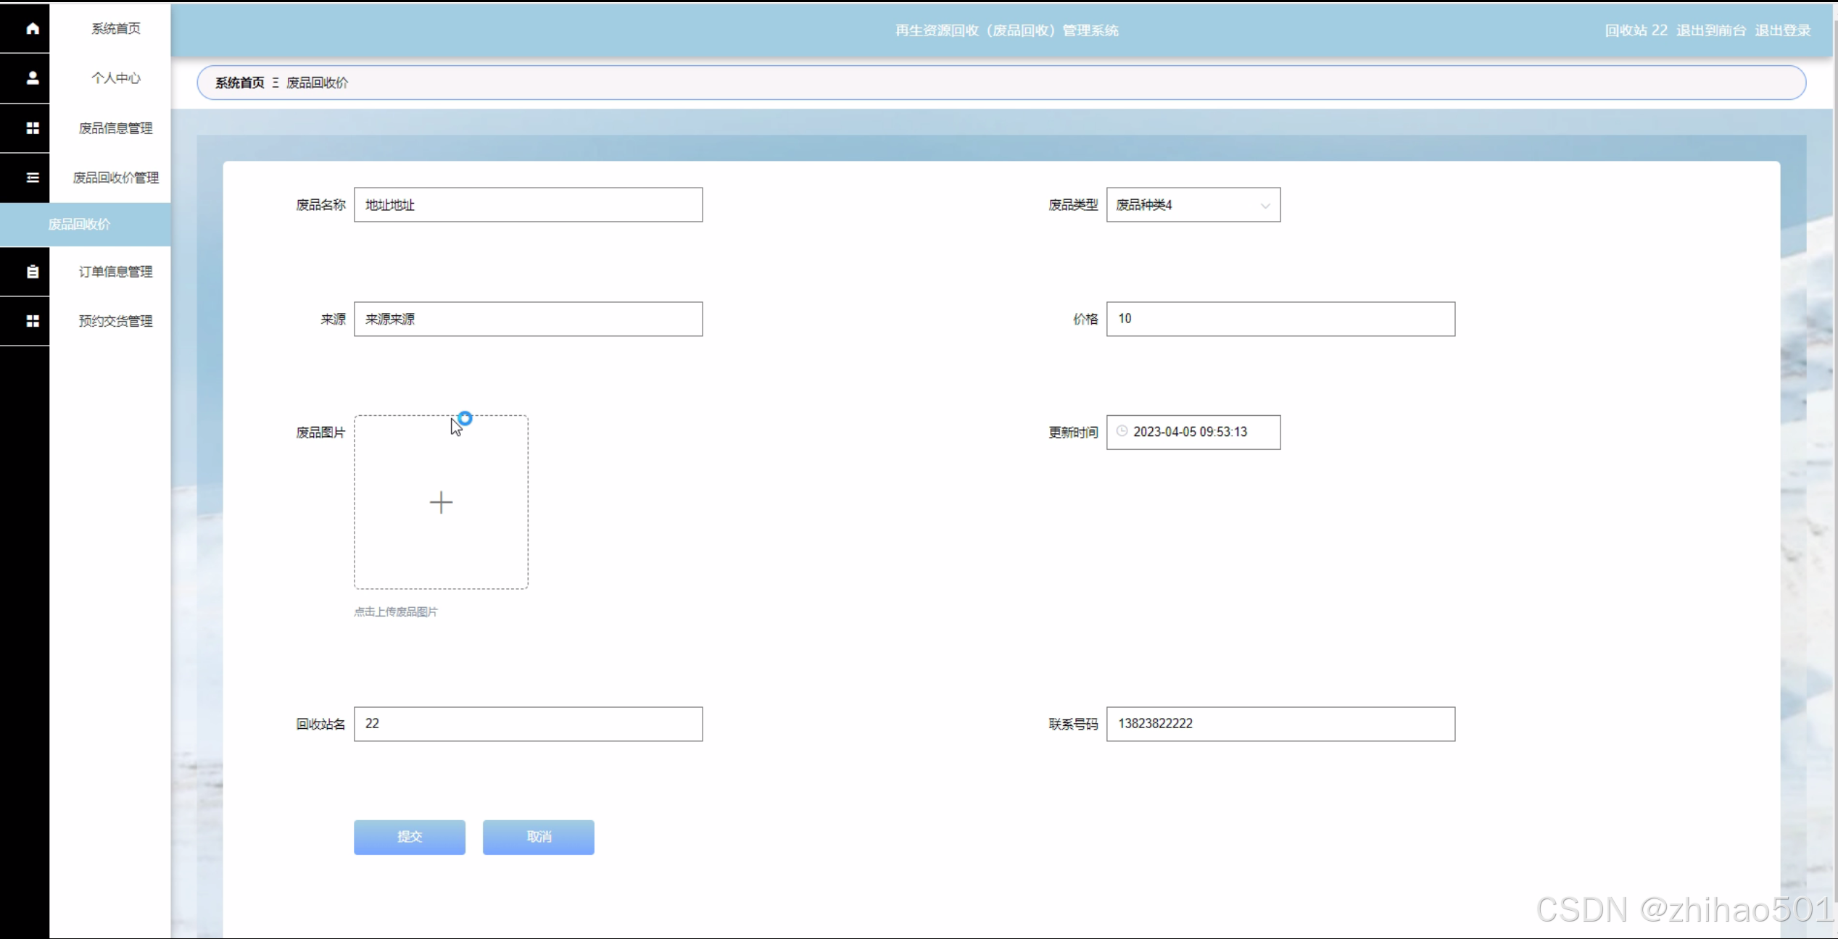The image size is (1838, 939).
Task: Click the clock icon in 更新时间 field
Action: click(x=1122, y=431)
